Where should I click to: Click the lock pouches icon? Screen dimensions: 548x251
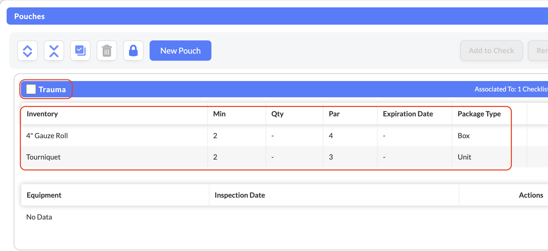coord(133,51)
